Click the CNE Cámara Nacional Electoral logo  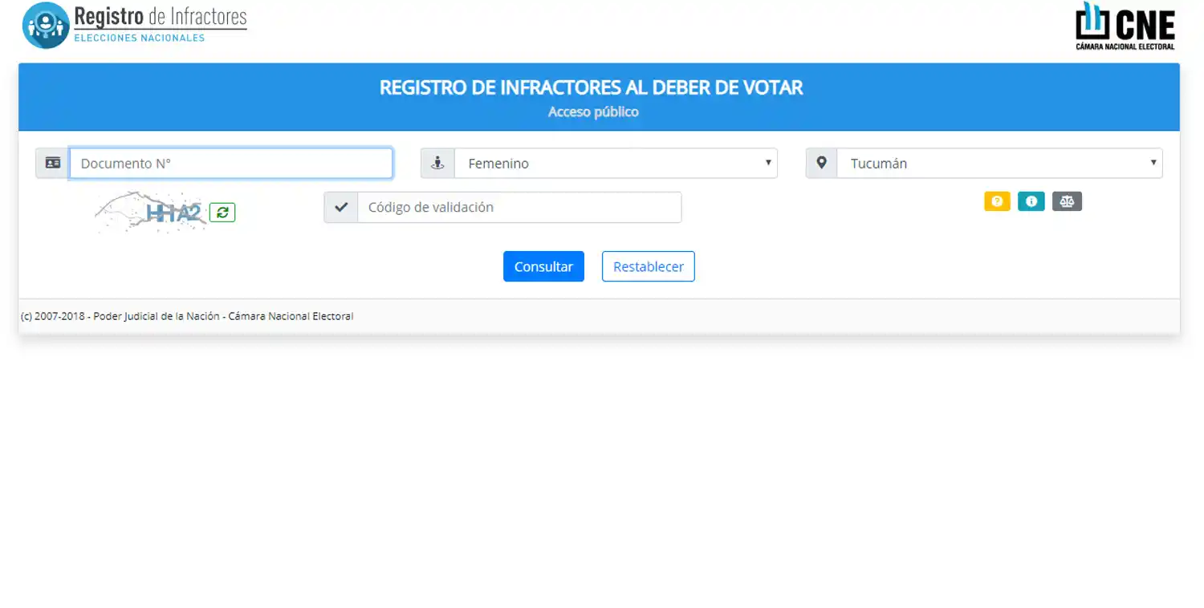pos(1125,26)
